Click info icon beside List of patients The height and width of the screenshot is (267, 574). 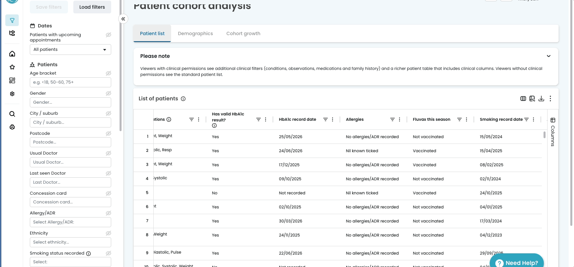coord(183,99)
